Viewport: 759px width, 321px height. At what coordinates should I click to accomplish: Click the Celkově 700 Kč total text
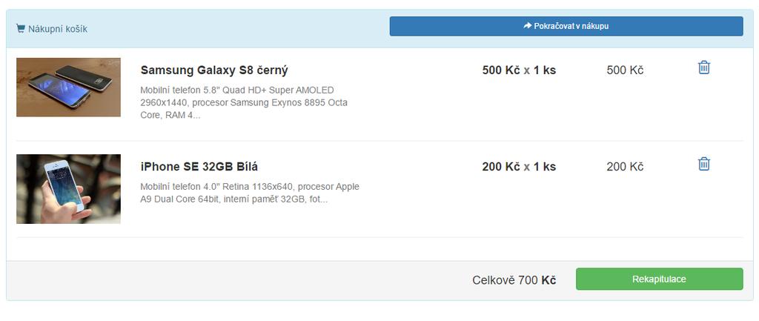(x=514, y=279)
